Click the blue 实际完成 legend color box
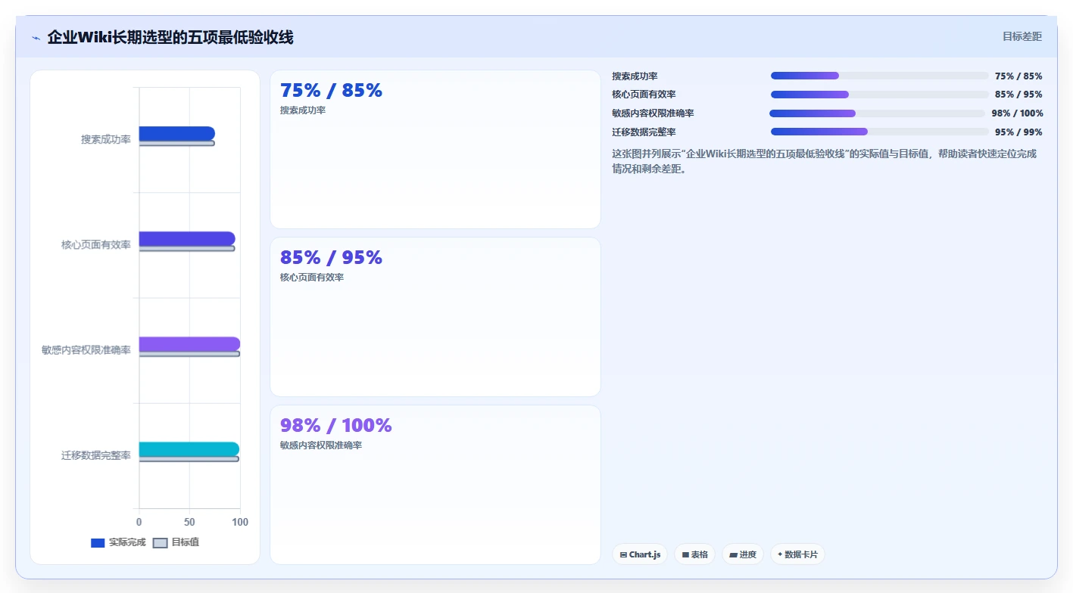The width and height of the screenshot is (1073, 593). click(98, 543)
